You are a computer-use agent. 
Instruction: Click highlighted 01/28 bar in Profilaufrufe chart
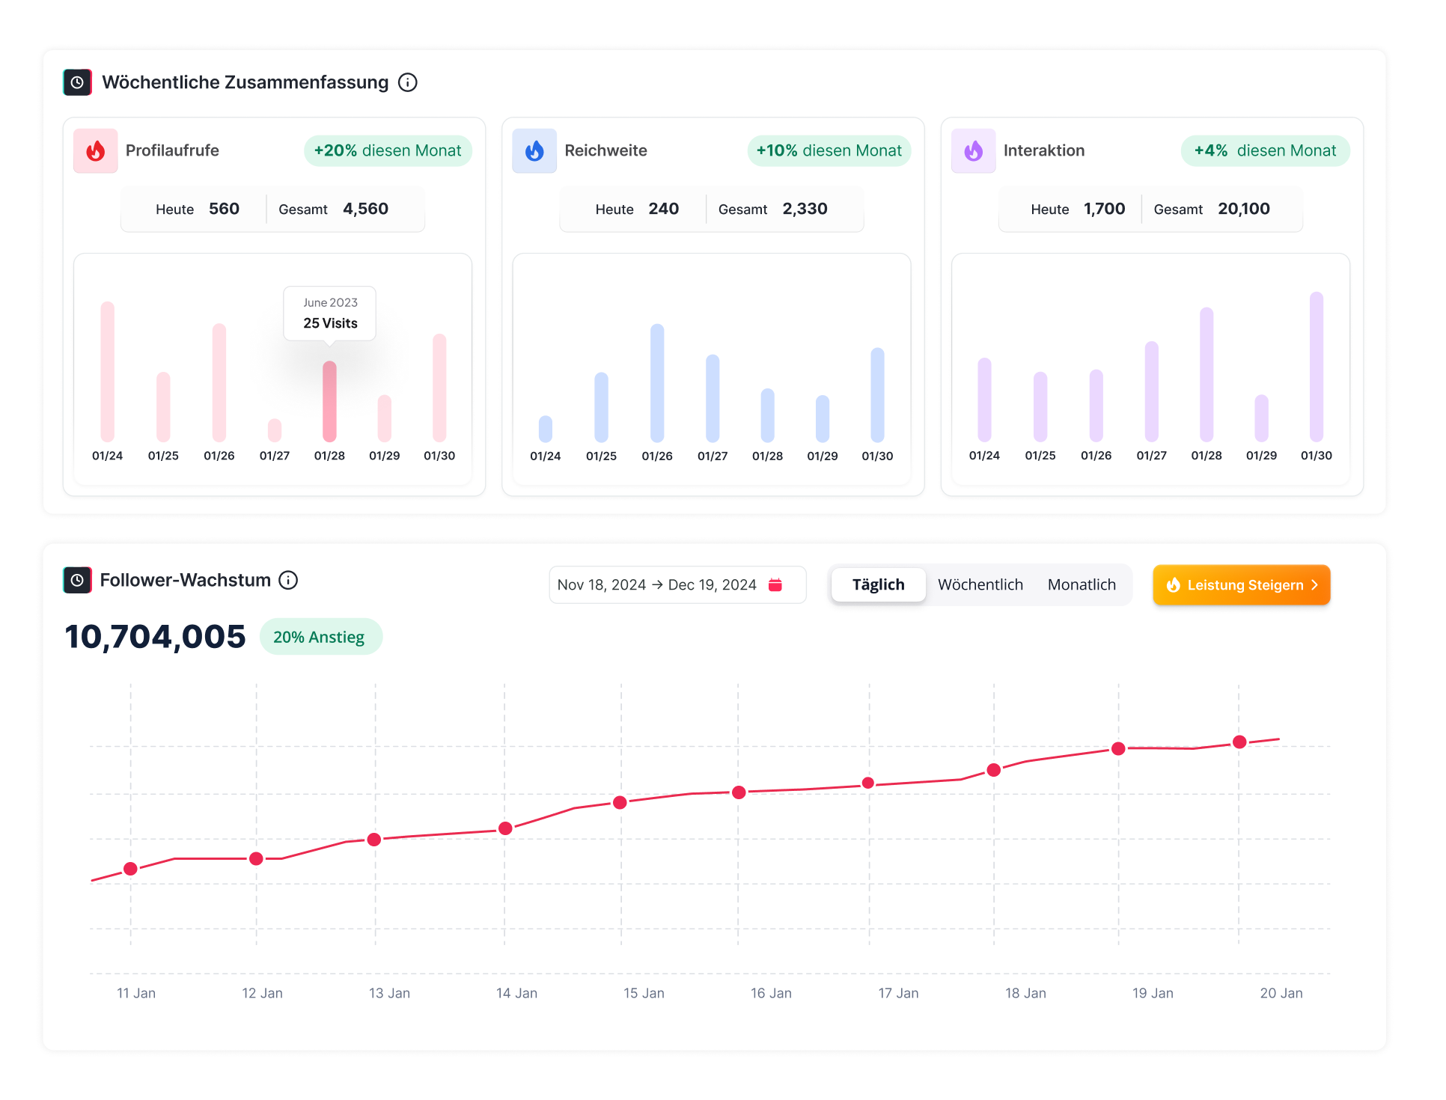click(329, 401)
